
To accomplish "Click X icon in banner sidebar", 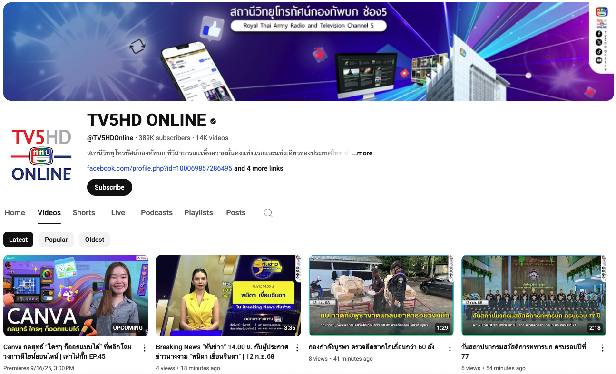I will (599, 42).
